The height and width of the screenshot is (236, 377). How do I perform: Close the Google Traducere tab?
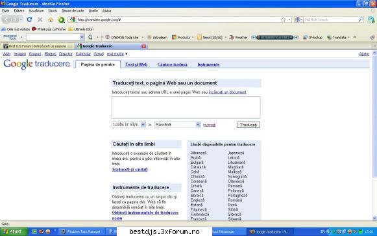(143, 46)
